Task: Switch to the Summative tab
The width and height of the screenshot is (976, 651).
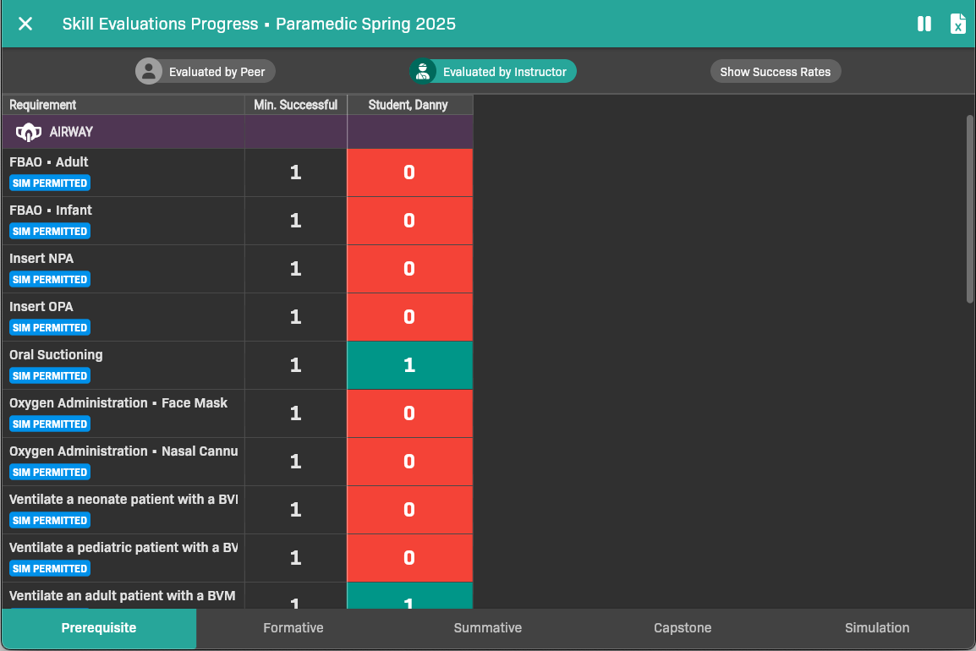Action: click(488, 628)
